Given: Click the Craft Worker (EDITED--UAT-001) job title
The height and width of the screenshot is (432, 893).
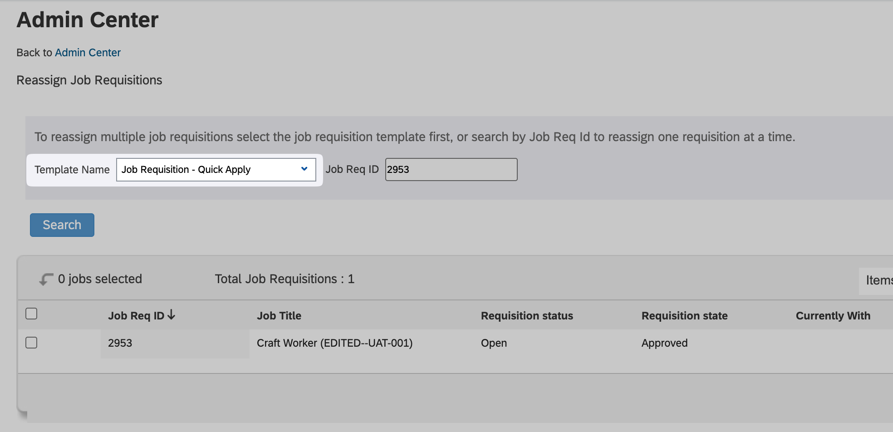Looking at the screenshot, I should point(334,343).
